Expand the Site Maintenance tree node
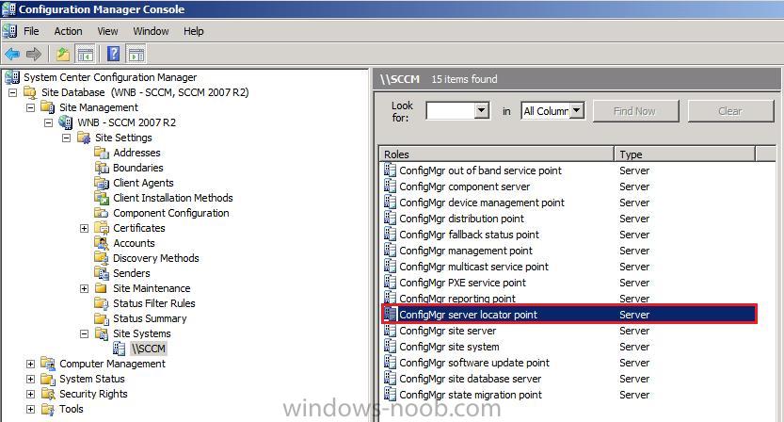This screenshot has width=784, height=422. tap(84, 288)
